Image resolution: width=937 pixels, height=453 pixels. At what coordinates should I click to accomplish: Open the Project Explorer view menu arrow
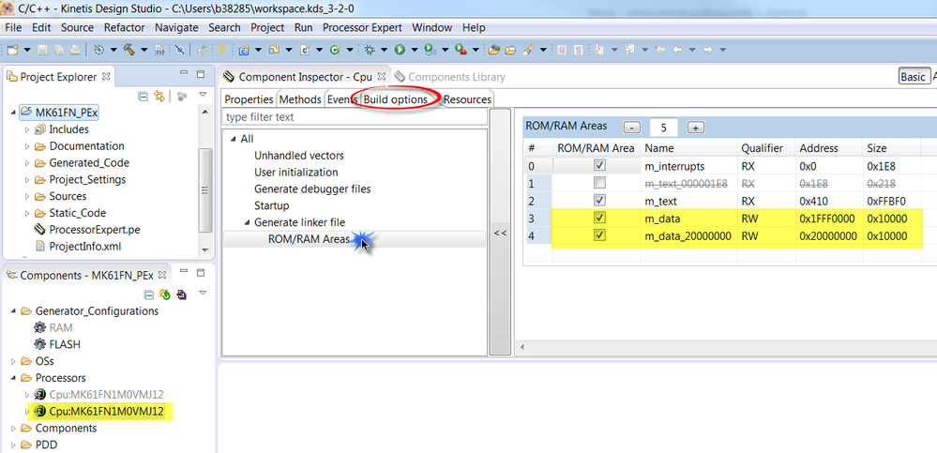pyautogui.click(x=203, y=95)
